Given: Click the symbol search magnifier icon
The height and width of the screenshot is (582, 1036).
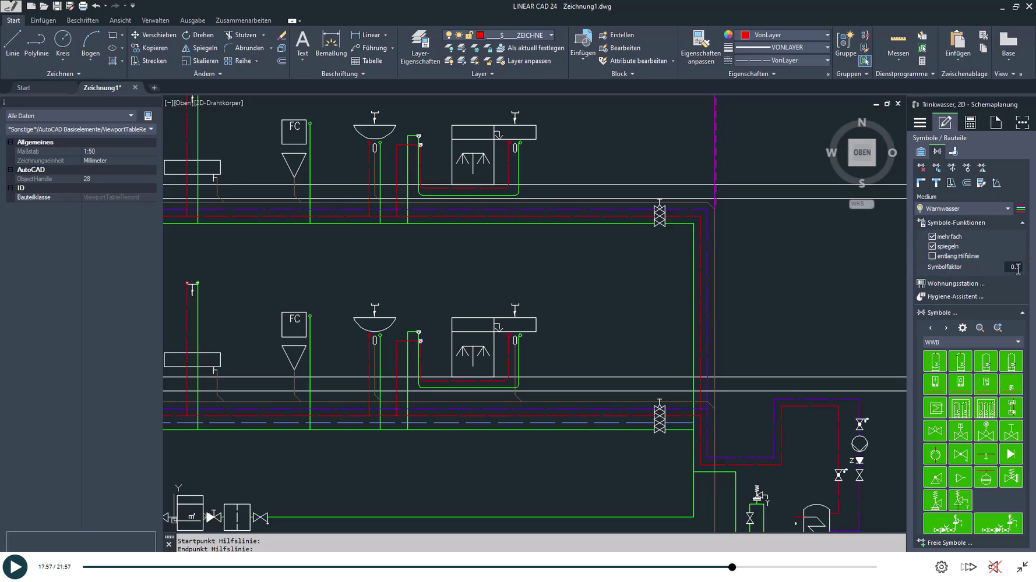Looking at the screenshot, I should (980, 328).
